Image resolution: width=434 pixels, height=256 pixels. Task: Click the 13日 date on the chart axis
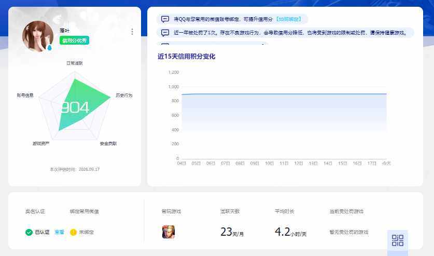click(x=313, y=164)
